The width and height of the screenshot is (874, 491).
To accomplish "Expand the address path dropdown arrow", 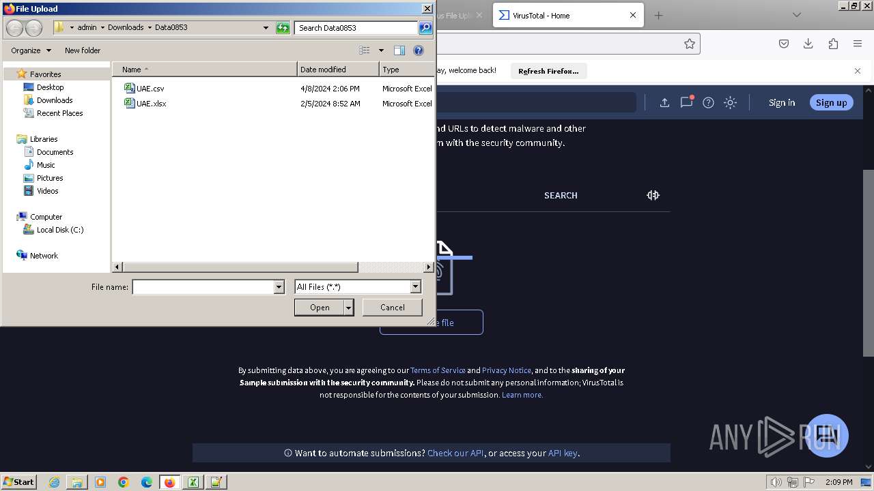I will (266, 28).
